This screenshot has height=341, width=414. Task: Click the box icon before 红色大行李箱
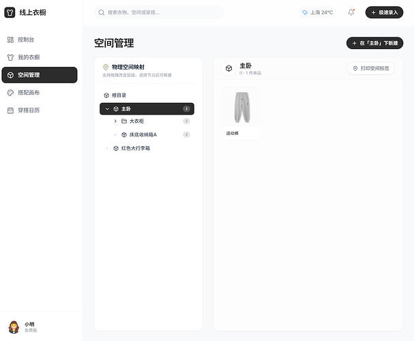coord(116,148)
